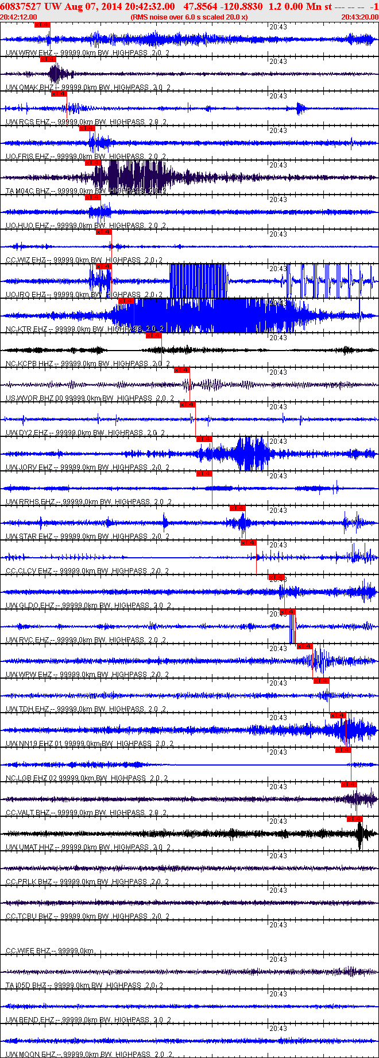Screen dimensions: 379x1058
Task: Select the red pick flag on the M04C trace
Action: 92,163
